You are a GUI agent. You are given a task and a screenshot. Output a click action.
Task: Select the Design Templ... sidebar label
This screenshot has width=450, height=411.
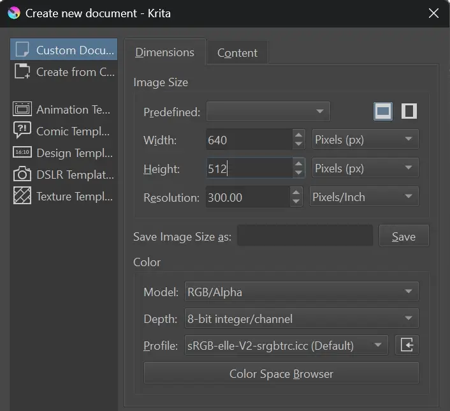point(75,153)
